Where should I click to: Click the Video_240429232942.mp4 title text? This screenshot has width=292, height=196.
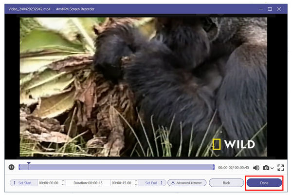(29, 9)
